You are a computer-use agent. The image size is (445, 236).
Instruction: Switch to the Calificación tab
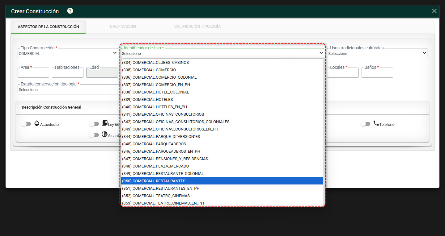point(123,27)
